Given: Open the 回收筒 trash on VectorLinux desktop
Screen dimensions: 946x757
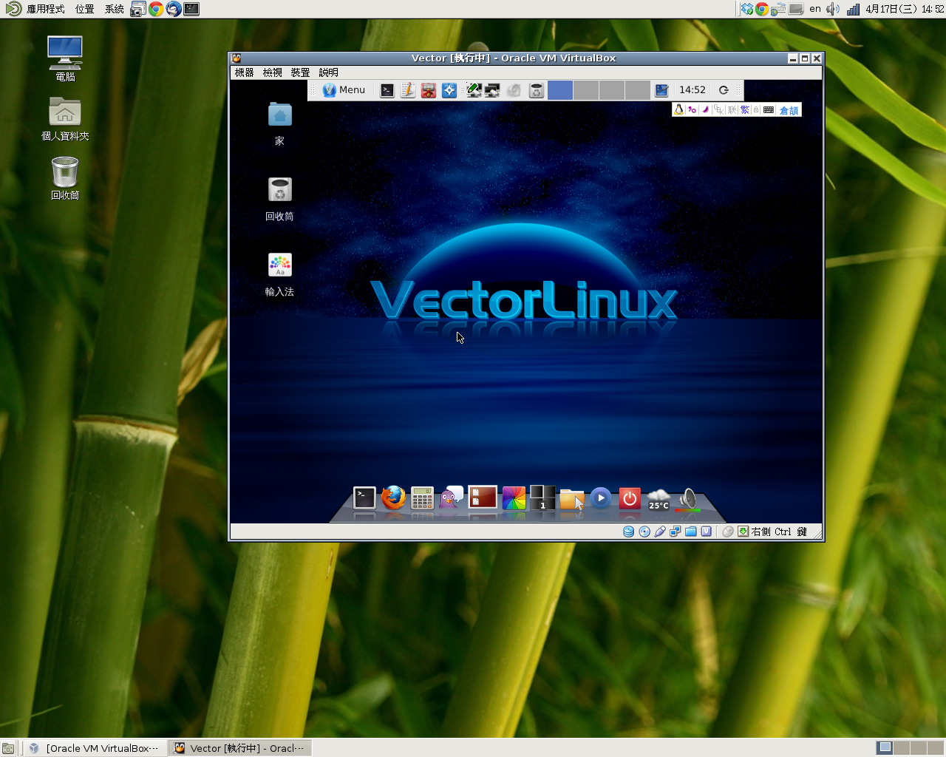Looking at the screenshot, I should point(279,199).
